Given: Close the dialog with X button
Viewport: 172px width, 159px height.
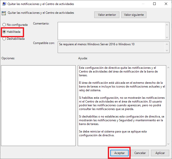Looking at the screenshot, I should point(166,4).
